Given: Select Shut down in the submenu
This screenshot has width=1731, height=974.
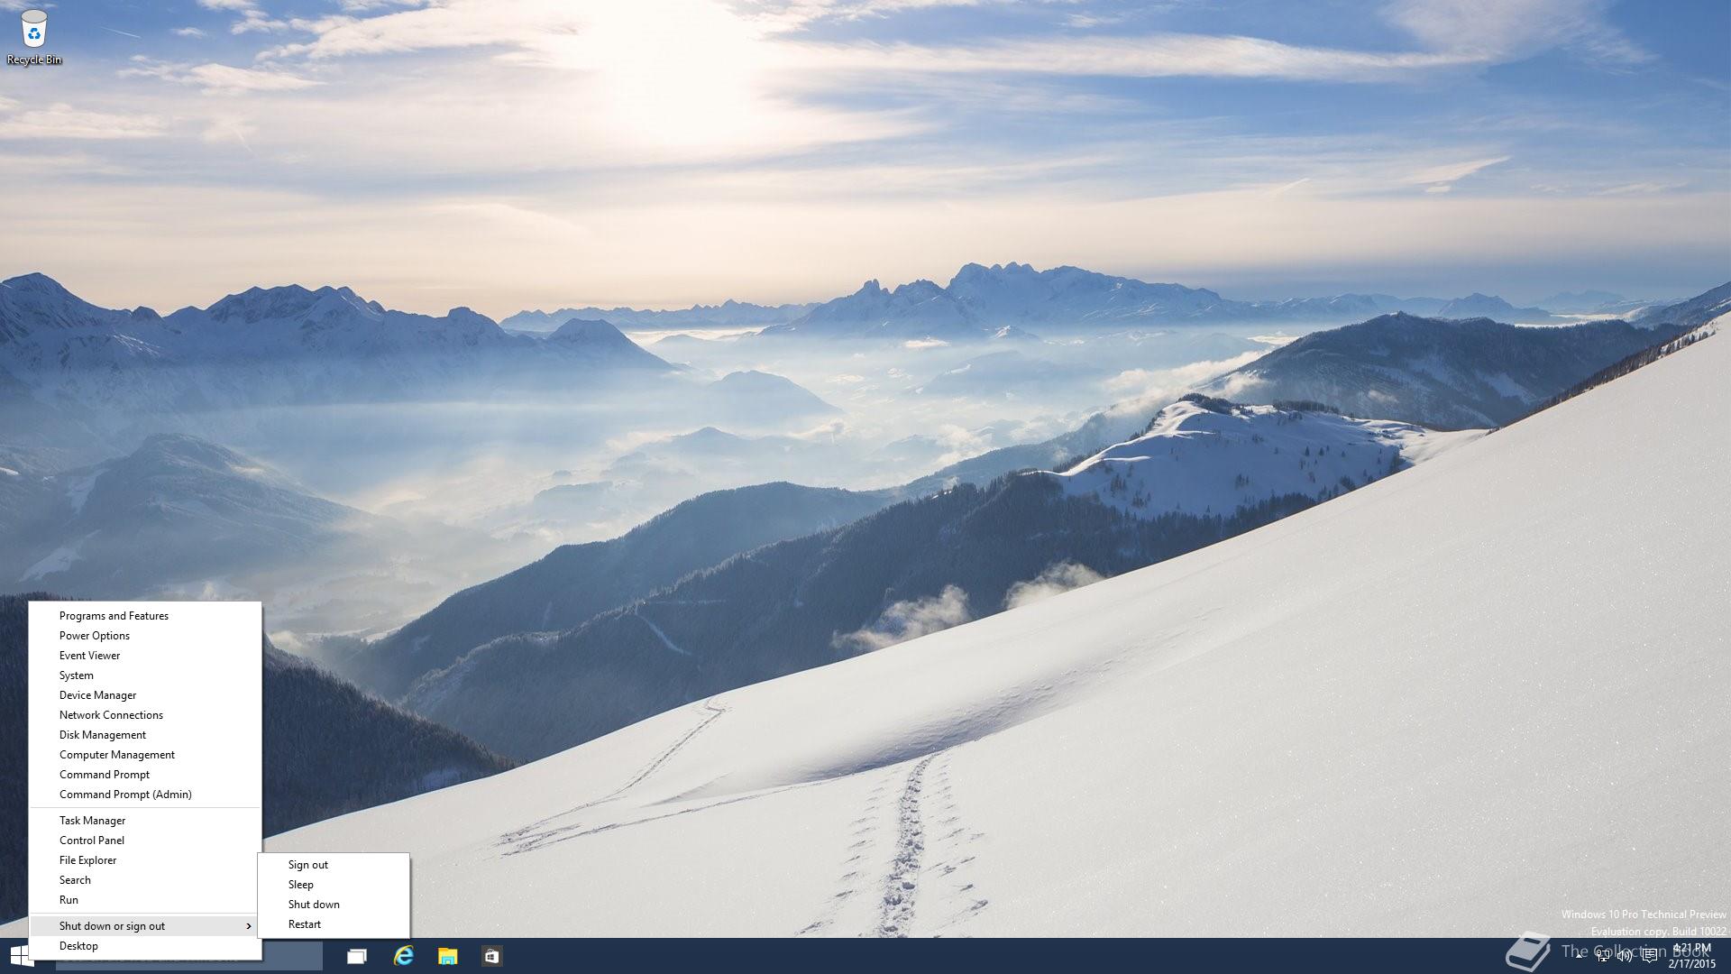Looking at the screenshot, I should pos(334,905).
